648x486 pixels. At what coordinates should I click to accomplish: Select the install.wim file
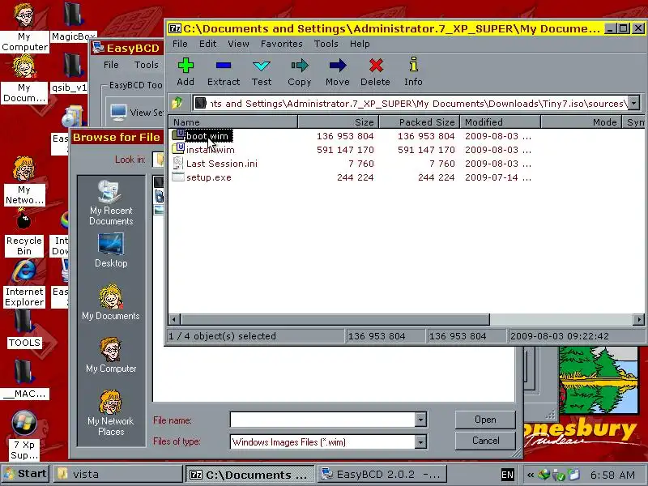pos(210,150)
